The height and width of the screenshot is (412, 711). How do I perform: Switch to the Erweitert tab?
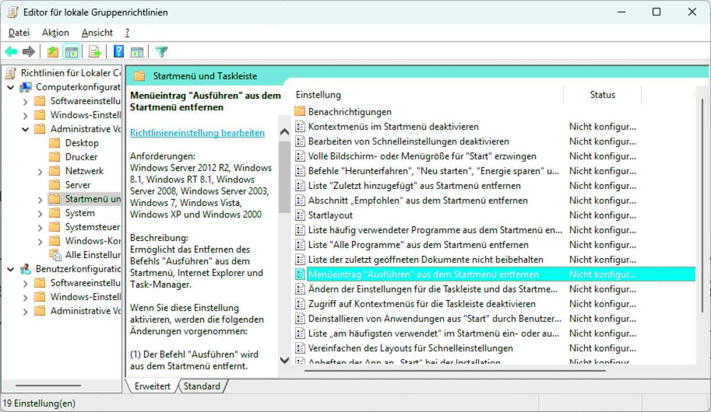pos(152,386)
